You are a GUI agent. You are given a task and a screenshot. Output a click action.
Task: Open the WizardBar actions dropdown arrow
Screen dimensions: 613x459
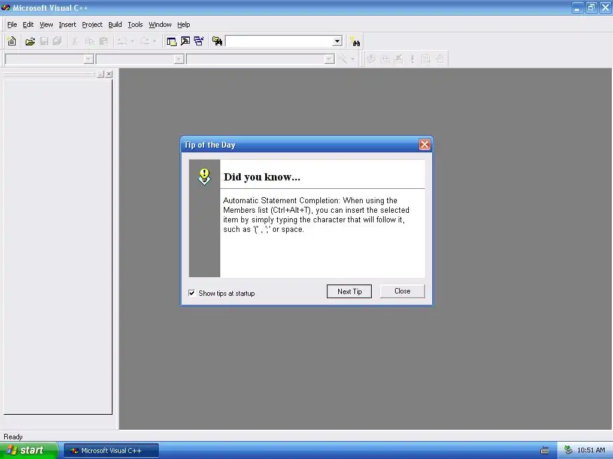[353, 59]
